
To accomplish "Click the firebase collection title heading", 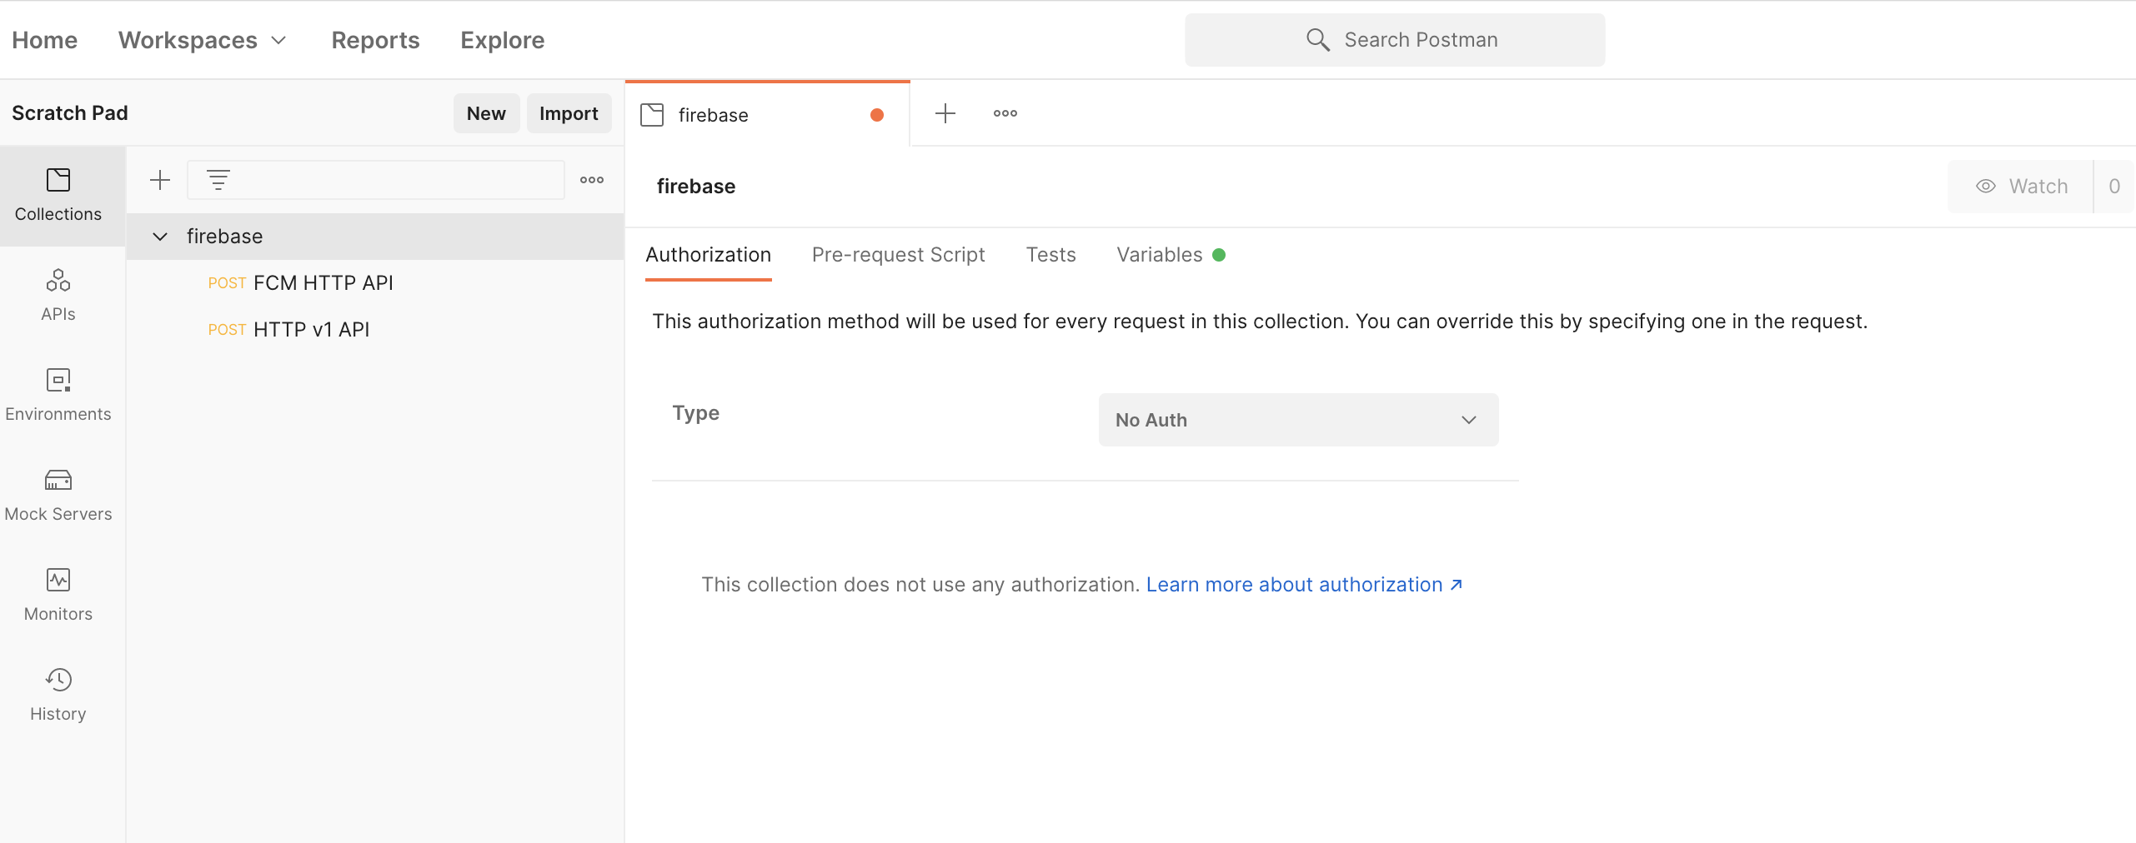I will [x=696, y=187].
